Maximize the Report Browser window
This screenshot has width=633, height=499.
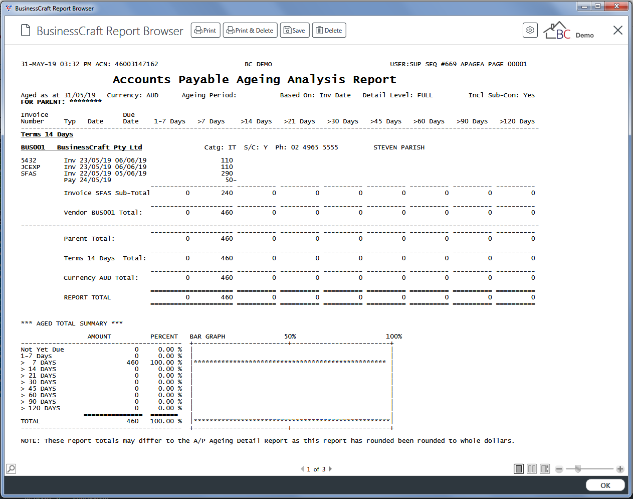597,7
